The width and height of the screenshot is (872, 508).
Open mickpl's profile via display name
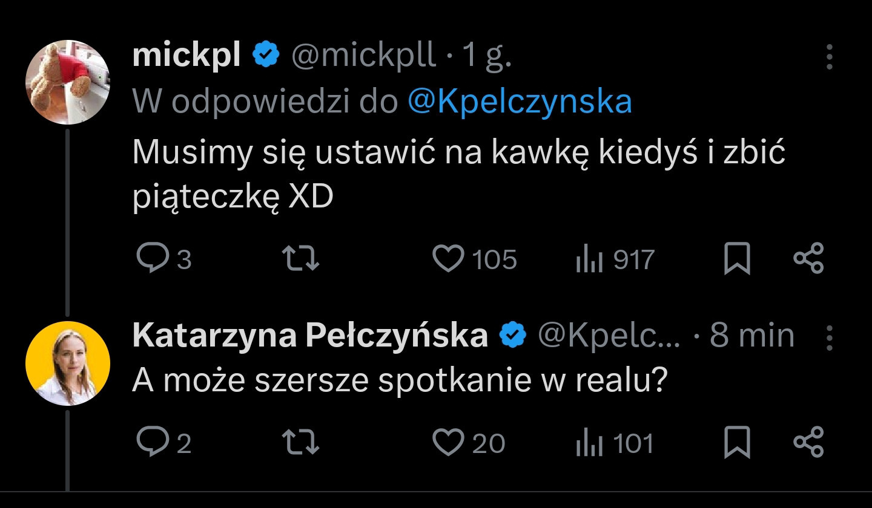coord(186,56)
